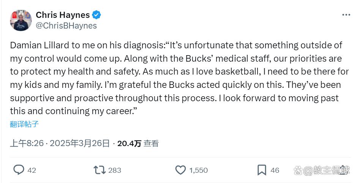
Task: Click the bookmark count 46
Action: click(275, 170)
